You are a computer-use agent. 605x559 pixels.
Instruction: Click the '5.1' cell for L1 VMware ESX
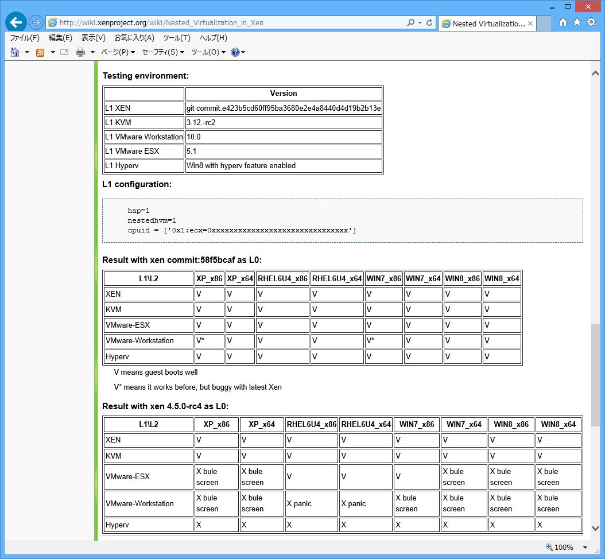pyautogui.click(x=284, y=151)
